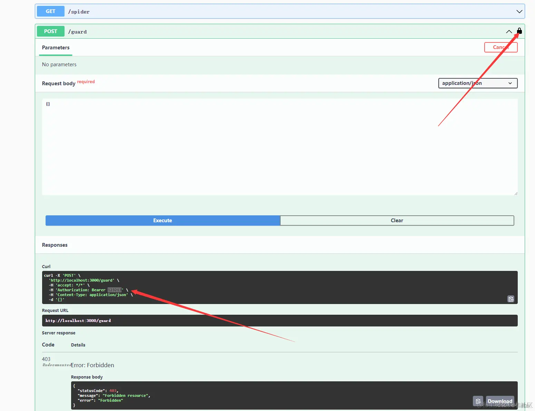Click into the request body text area

tap(280, 147)
